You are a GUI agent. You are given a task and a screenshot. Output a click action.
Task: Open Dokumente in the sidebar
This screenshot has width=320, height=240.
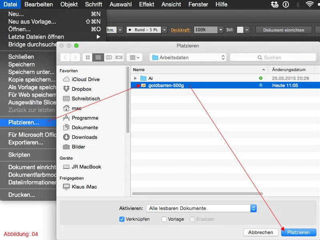(80, 127)
